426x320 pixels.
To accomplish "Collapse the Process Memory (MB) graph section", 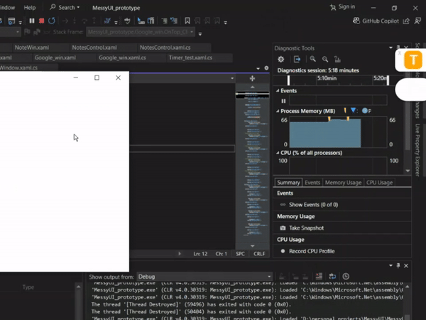I will pos(278,111).
